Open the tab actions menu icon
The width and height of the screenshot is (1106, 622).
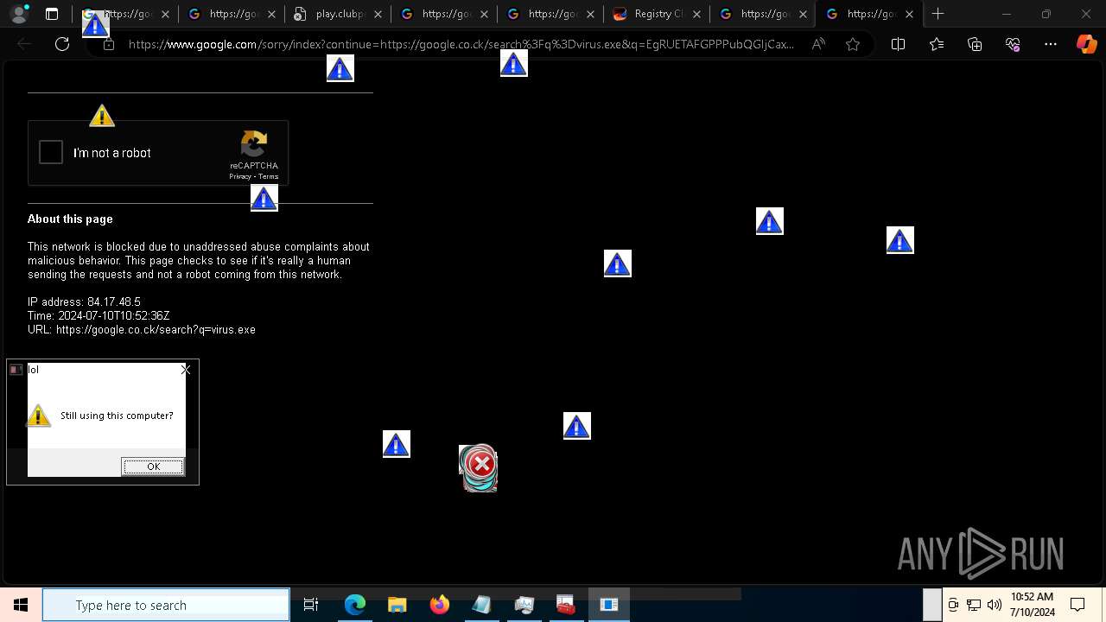(x=52, y=14)
